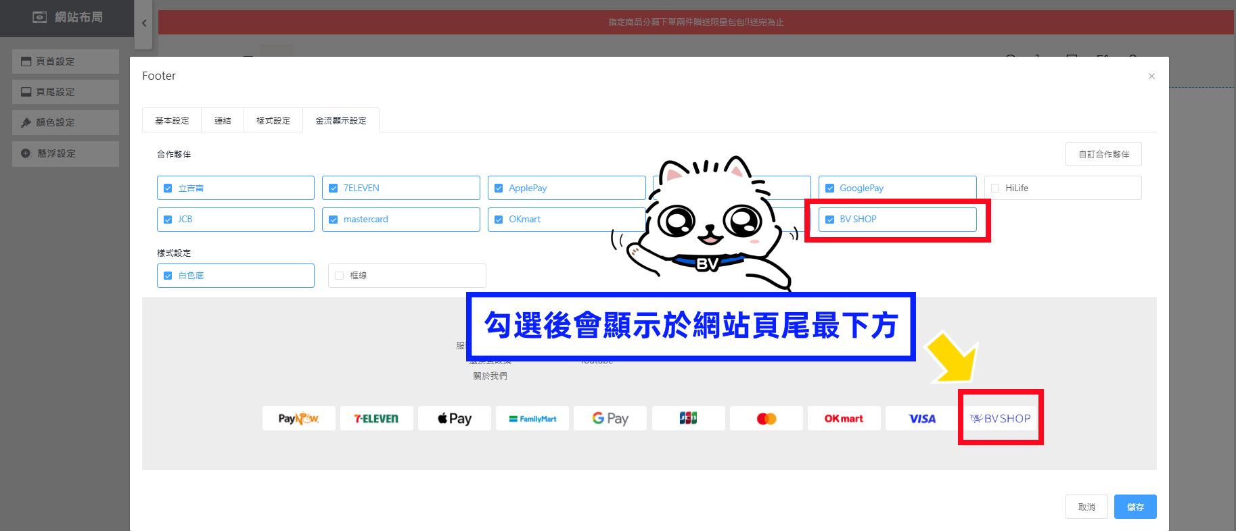Click the 關於我們 link in the preview
The height and width of the screenshot is (531, 1236).
click(x=490, y=376)
